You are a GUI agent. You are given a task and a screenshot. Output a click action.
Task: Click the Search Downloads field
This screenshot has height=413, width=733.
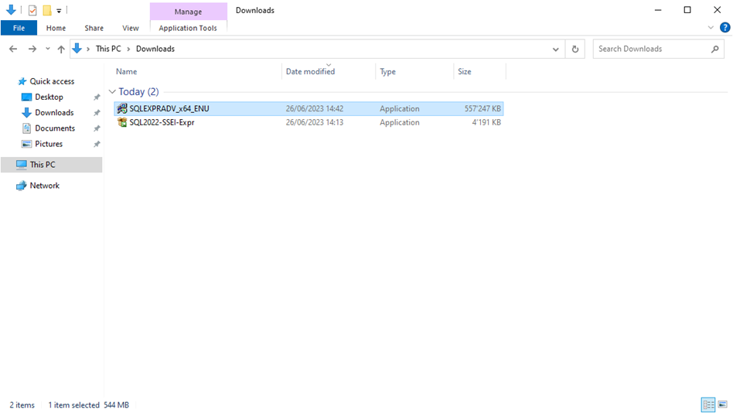click(x=658, y=49)
